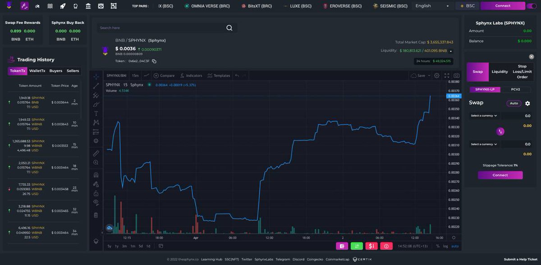Click the top-right Connect wallet button

(503, 6)
